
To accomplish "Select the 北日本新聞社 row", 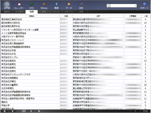I will [75, 88].
